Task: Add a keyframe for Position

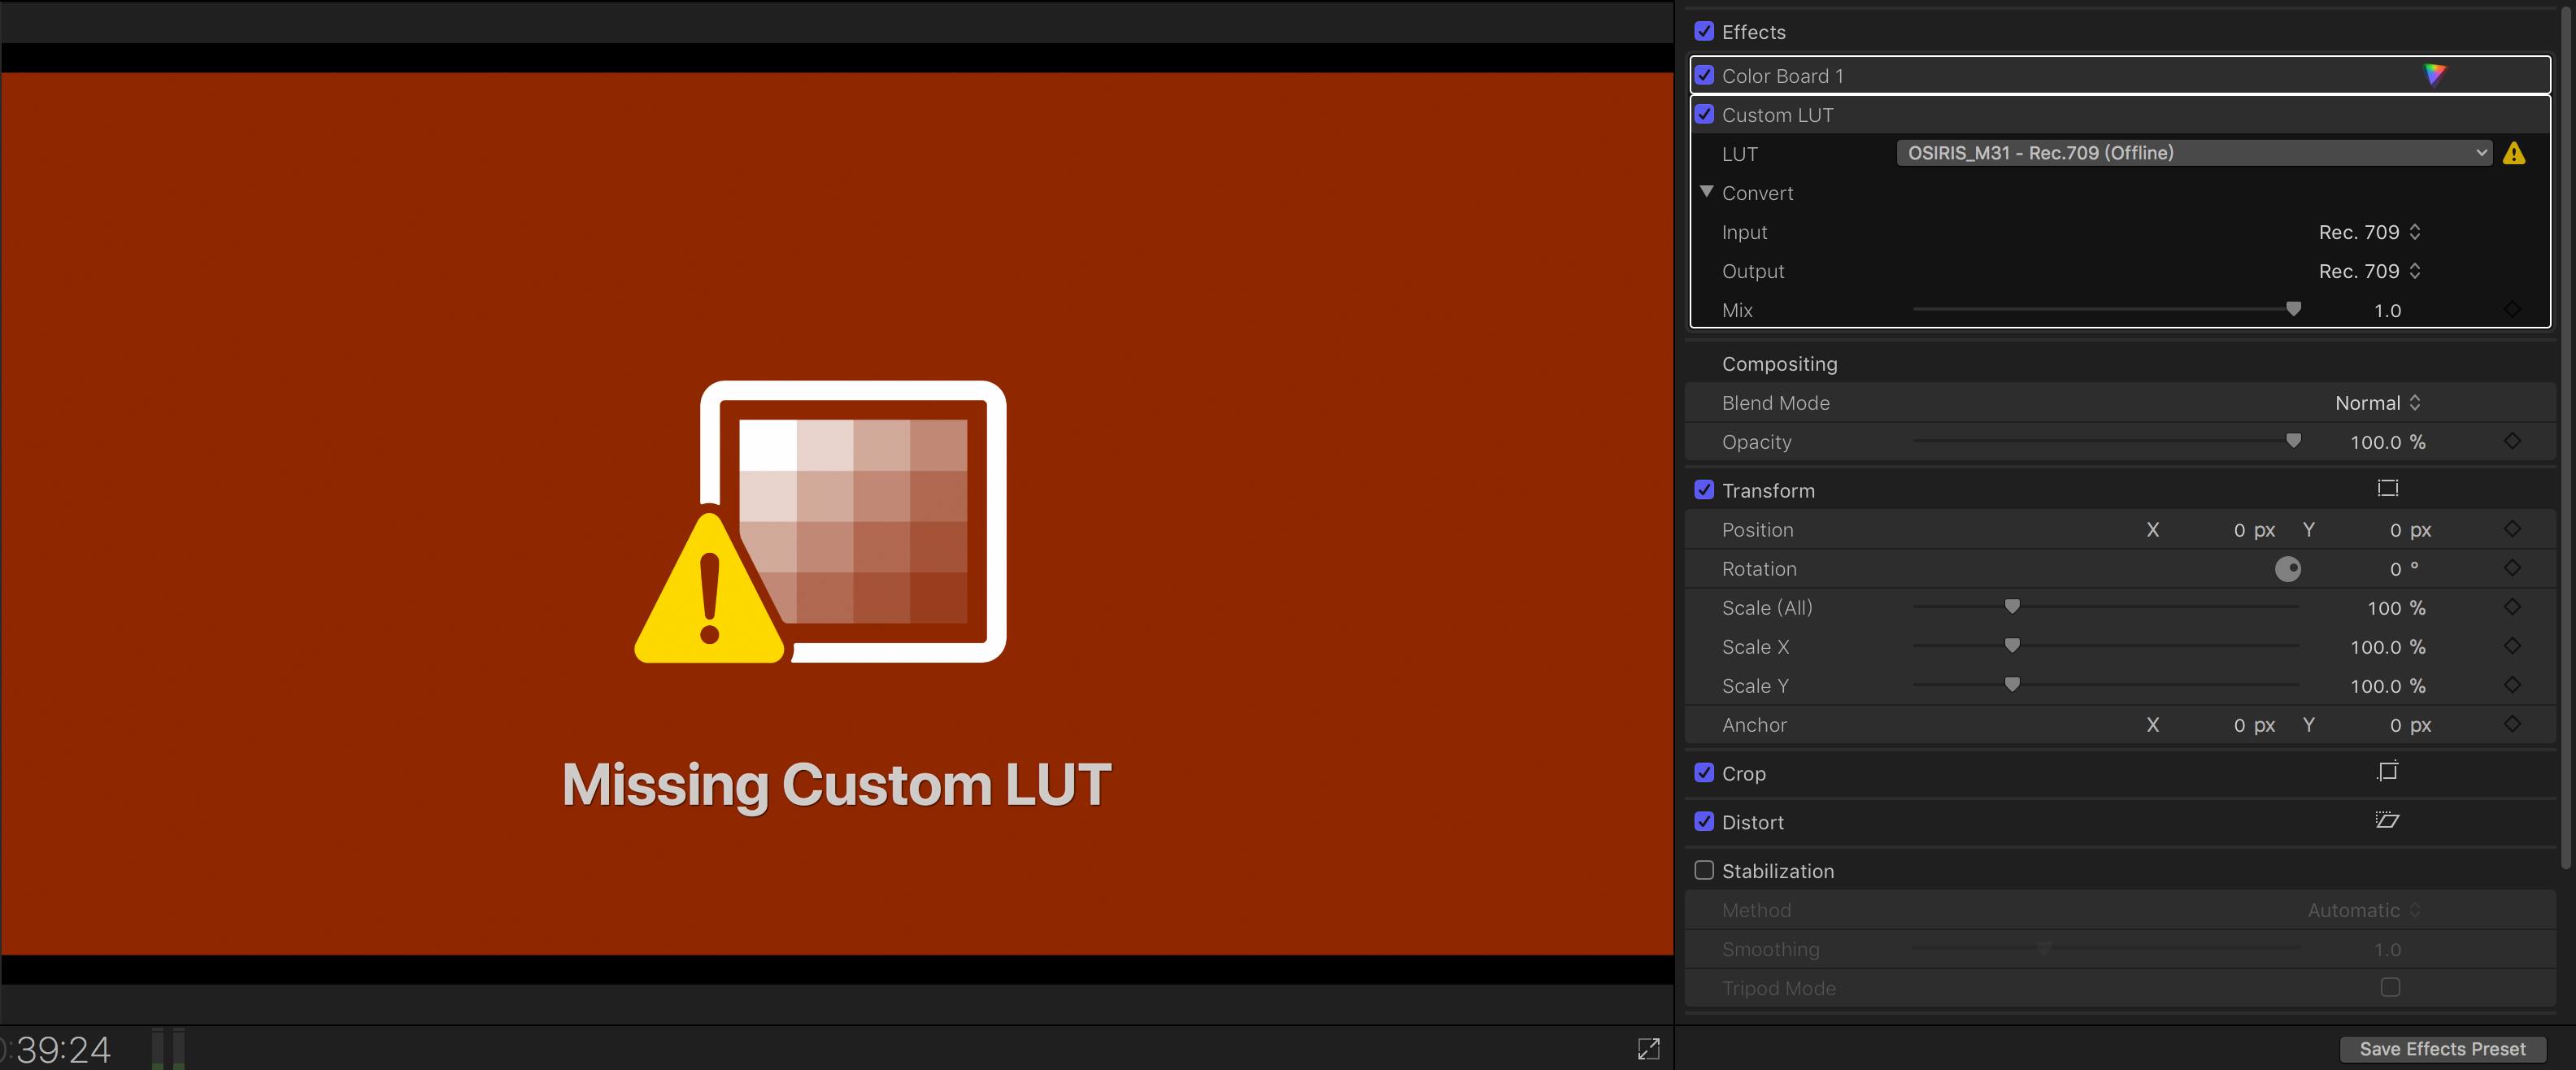Action: click(x=2512, y=529)
